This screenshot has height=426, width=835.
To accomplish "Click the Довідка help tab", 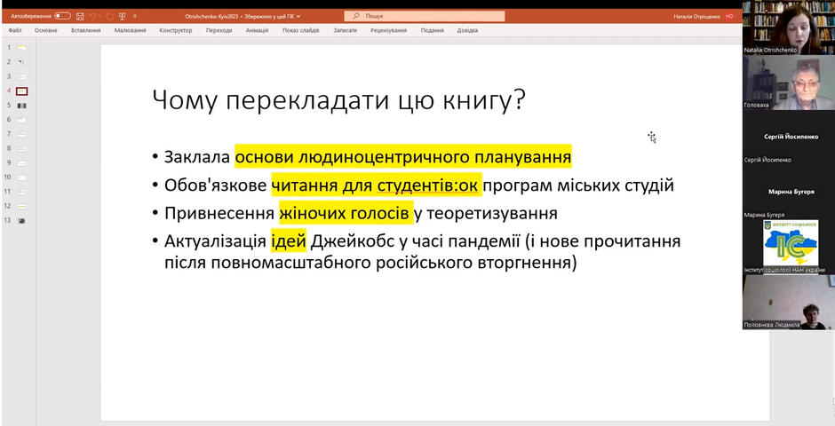I will pos(467,30).
